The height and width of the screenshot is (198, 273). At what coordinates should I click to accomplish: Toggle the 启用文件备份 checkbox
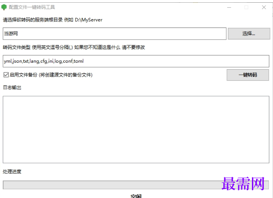click(6, 75)
